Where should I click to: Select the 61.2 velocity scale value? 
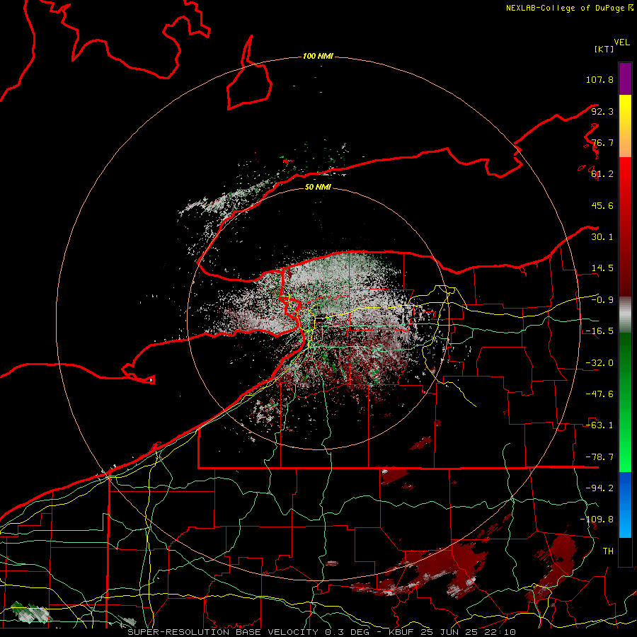coord(602,174)
